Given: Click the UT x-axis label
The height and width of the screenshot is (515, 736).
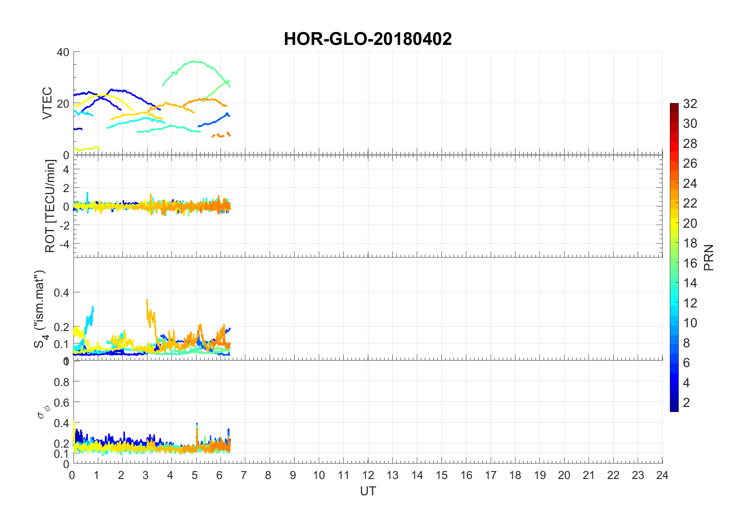Looking at the screenshot, I should coord(368,491).
